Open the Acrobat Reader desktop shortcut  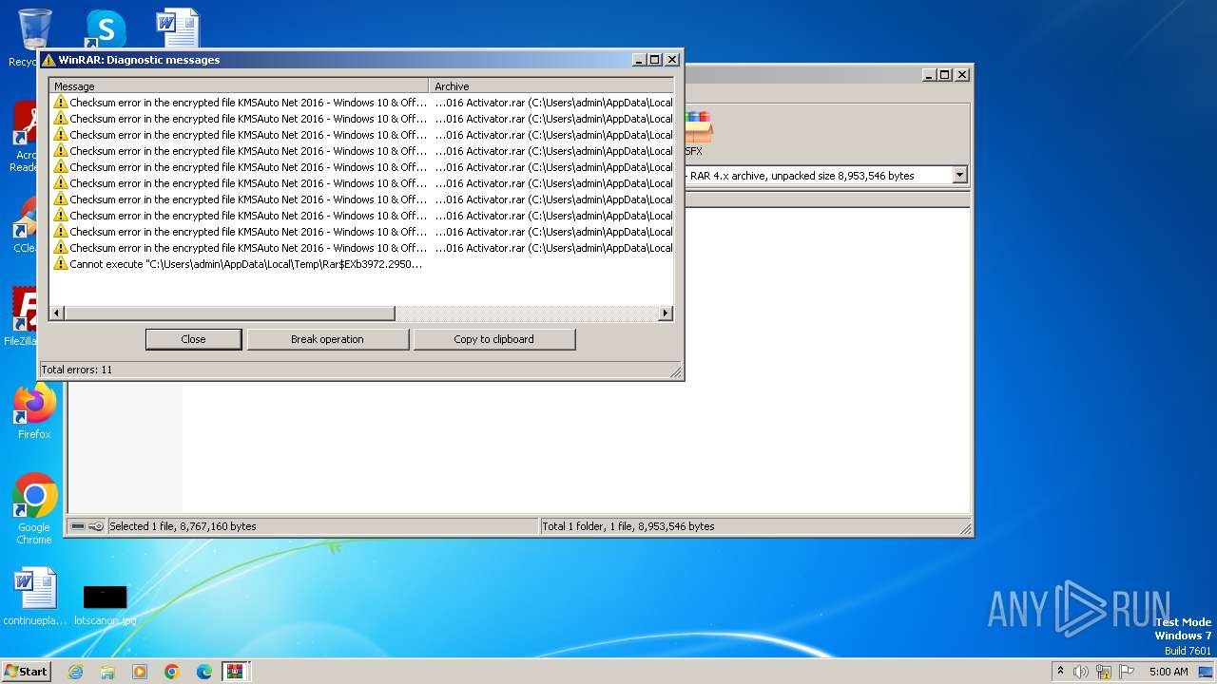[27, 136]
